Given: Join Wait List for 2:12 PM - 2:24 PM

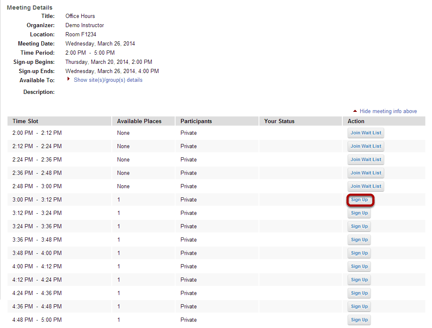Looking at the screenshot, I should (366, 146).
